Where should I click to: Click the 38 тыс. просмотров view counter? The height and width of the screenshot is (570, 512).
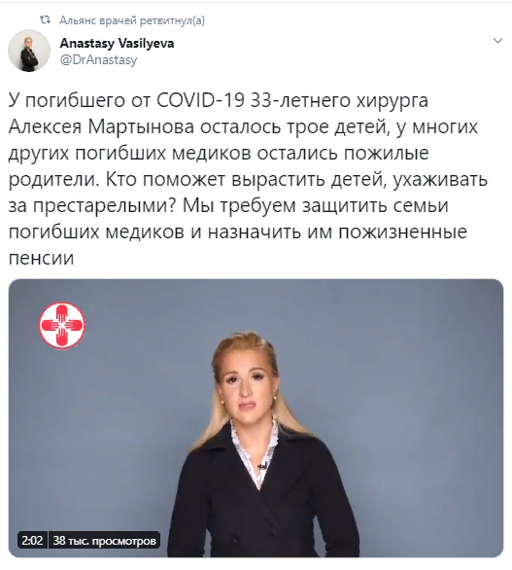(x=104, y=541)
